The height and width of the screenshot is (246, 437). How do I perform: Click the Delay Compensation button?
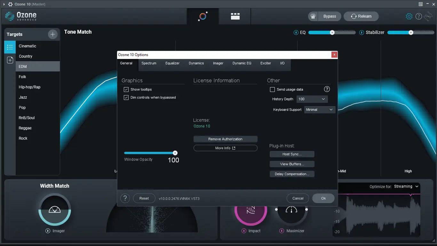click(292, 174)
